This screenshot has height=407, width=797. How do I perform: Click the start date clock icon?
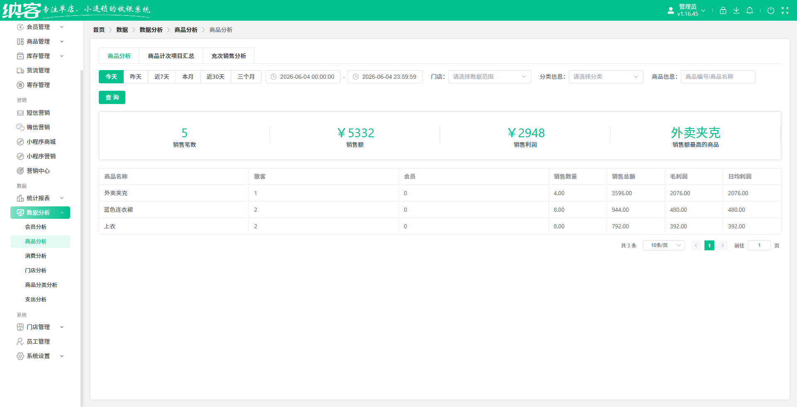274,77
